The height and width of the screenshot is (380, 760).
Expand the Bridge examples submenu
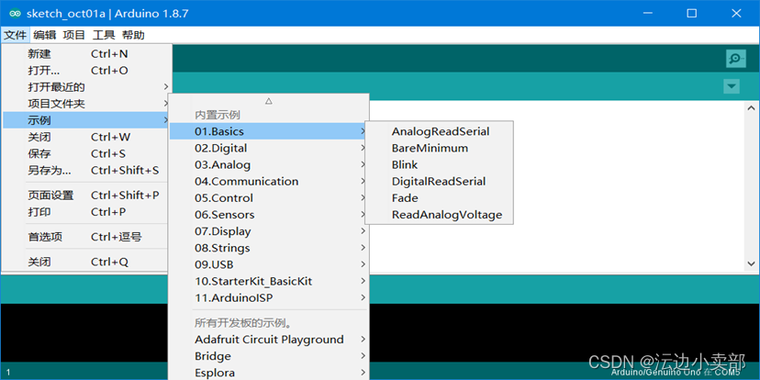pyautogui.click(x=269, y=356)
